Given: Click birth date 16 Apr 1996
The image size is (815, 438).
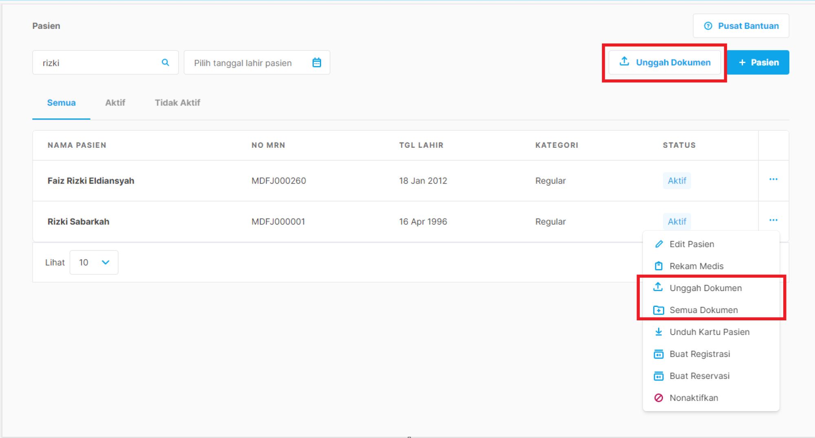Looking at the screenshot, I should tap(423, 222).
